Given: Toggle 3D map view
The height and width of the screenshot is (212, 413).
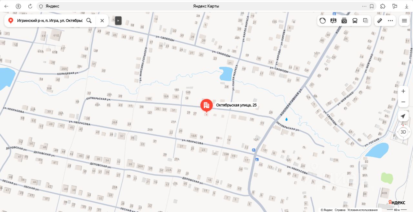Looking at the screenshot, I should click(x=403, y=132).
